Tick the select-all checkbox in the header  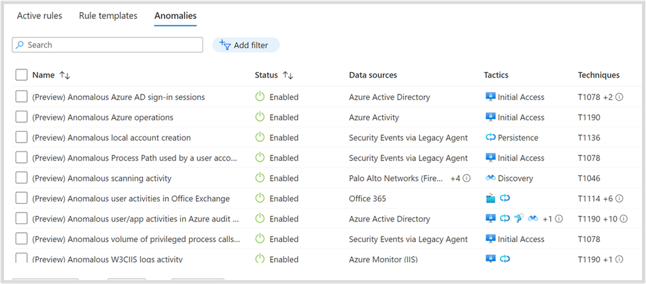coord(22,75)
